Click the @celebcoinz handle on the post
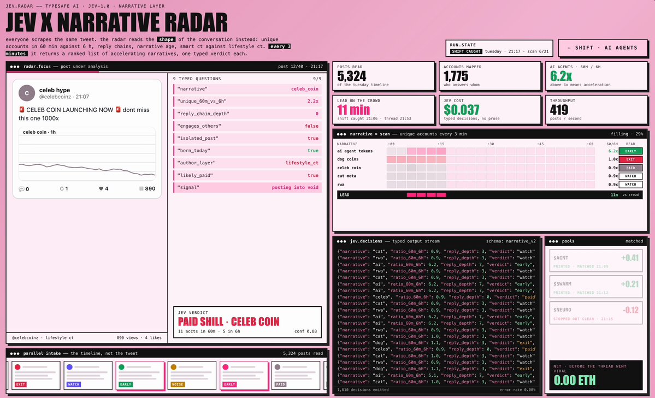 pyautogui.click(x=55, y=97)
